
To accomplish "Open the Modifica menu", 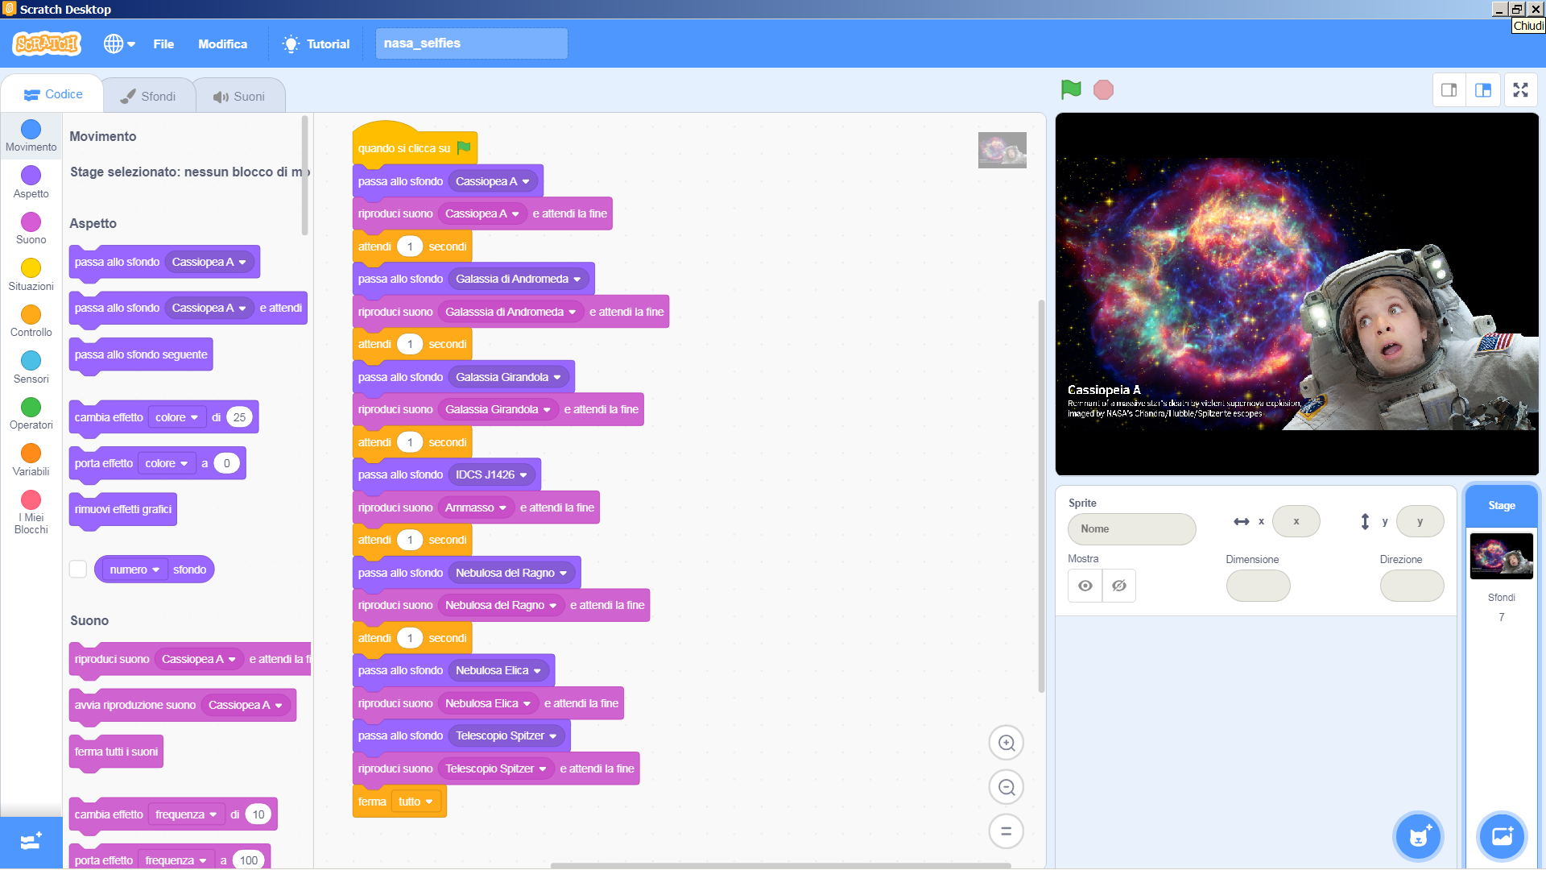I will click(x=223, y=44).
